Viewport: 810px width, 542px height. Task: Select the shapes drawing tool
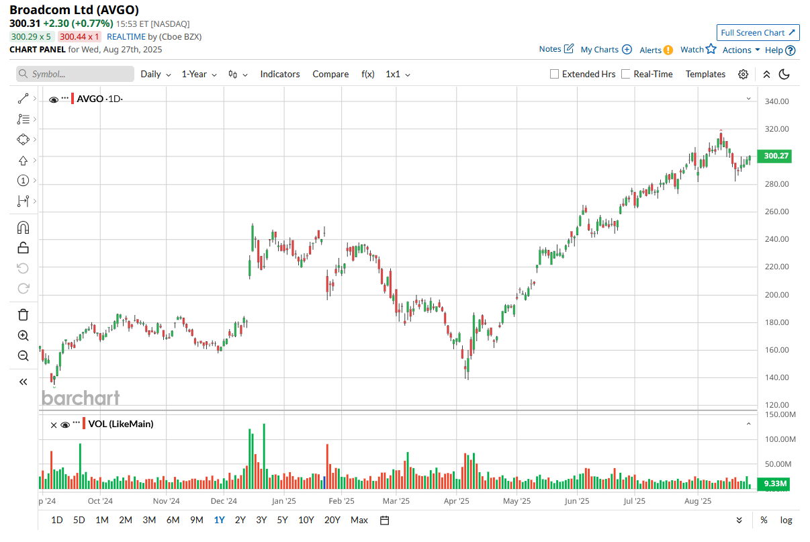(23, 140)
